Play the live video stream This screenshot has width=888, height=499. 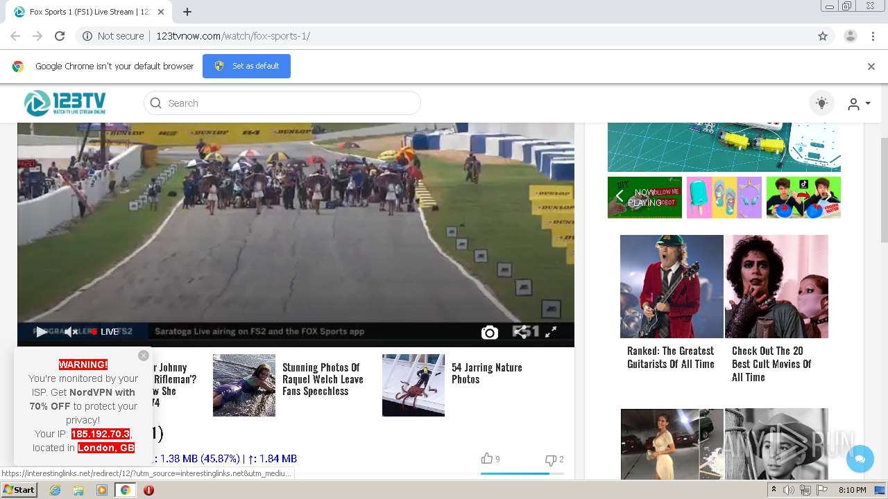(42, 332)
